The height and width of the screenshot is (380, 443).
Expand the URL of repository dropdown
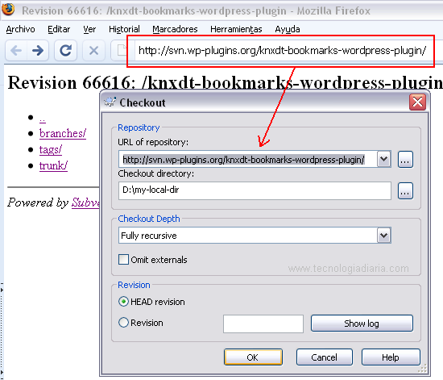tap(383, 159)
